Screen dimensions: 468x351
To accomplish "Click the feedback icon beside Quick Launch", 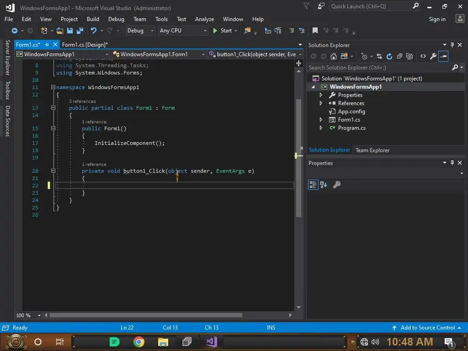I will click(321, 6).
